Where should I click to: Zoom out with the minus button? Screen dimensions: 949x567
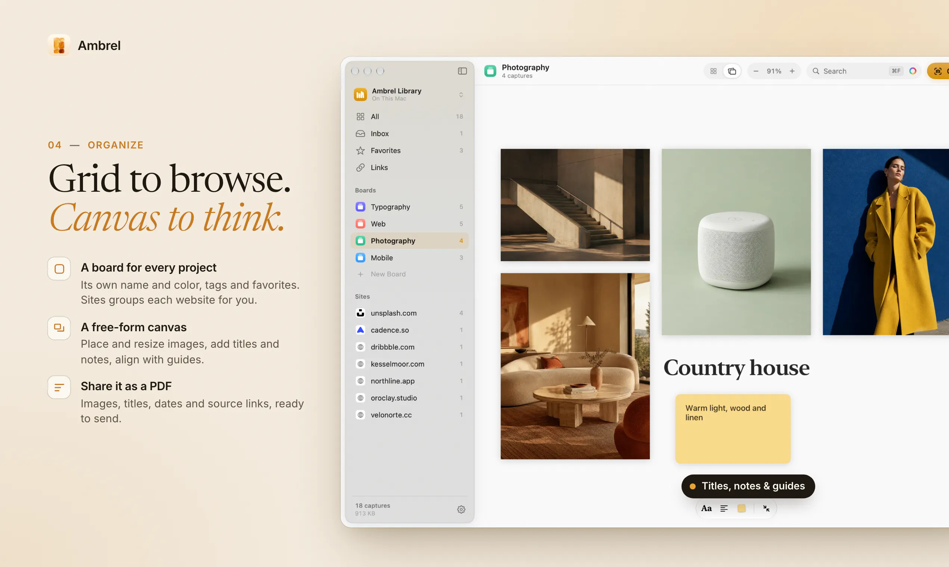pos(756,71)
